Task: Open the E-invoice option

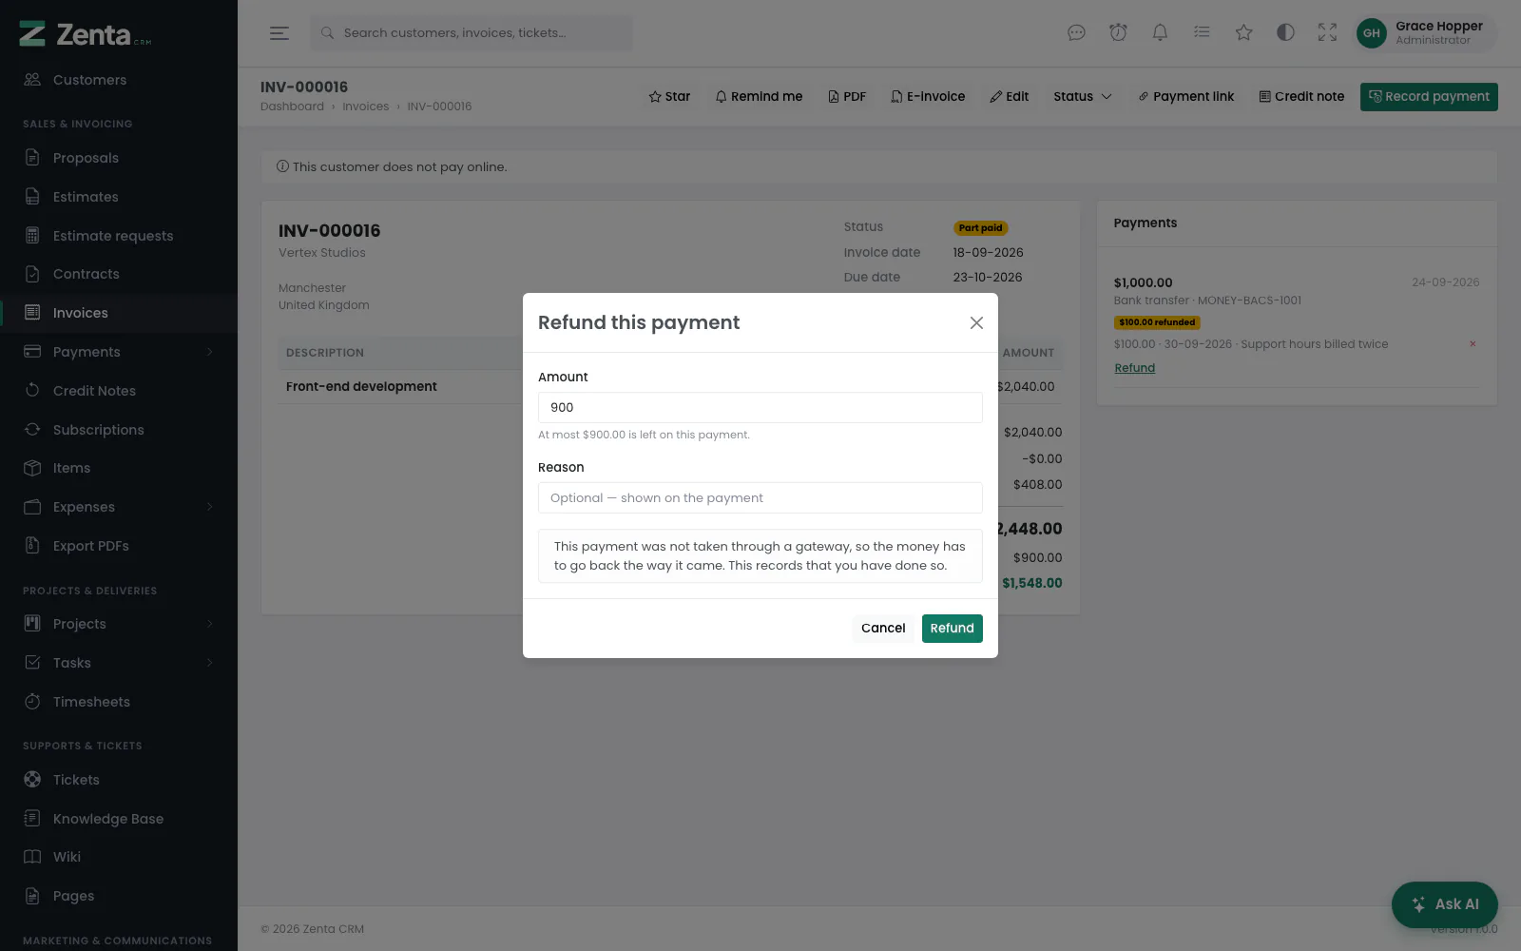Action: (928, 97)
